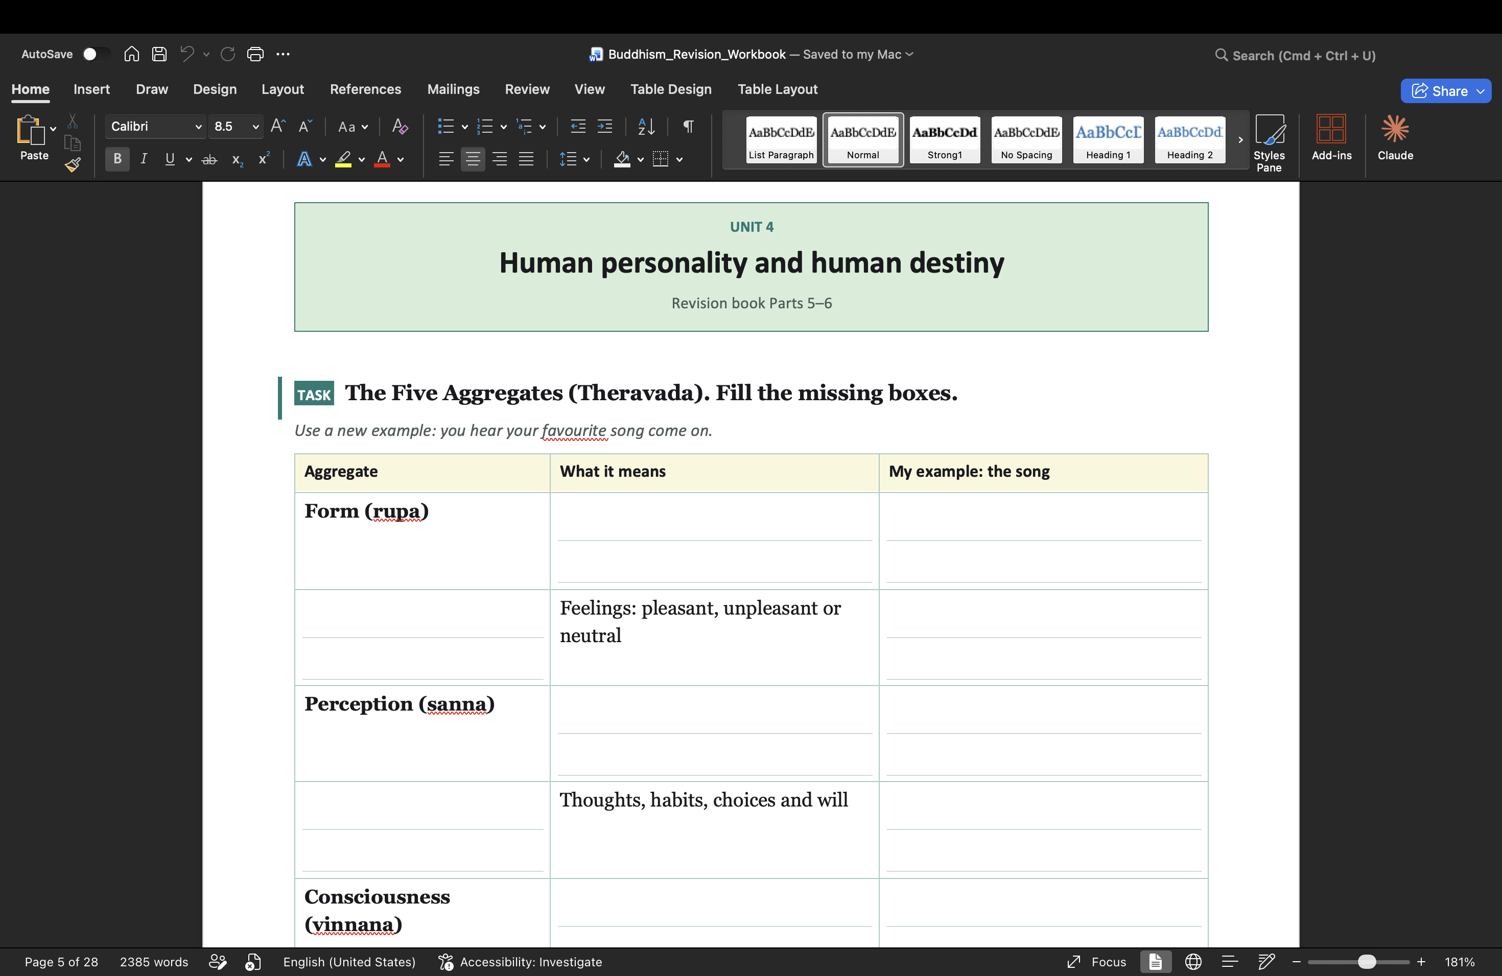
Task: Click Increase Indent icon
Action: (x=604, y=126)
